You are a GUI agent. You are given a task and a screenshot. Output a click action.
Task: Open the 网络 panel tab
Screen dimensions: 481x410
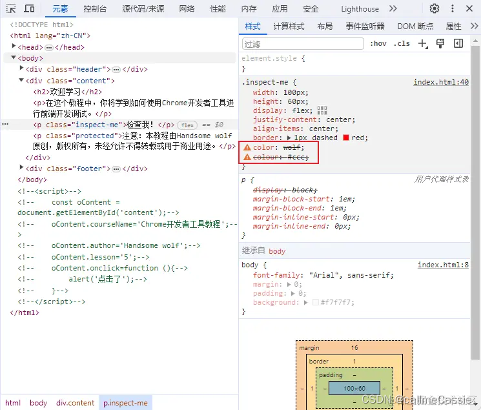tap(187, 9)
